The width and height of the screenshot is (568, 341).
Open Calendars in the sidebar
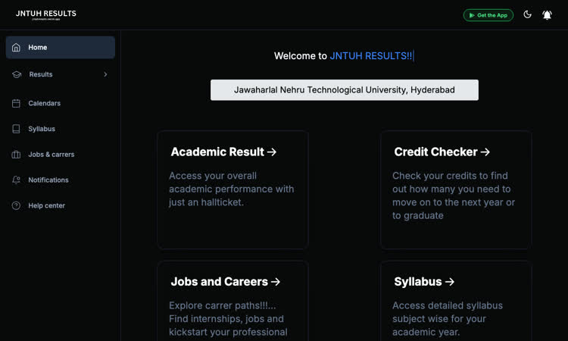[61, 103]
